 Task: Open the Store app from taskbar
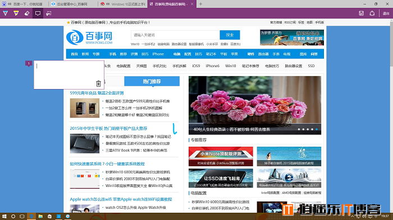click(49, 216)
